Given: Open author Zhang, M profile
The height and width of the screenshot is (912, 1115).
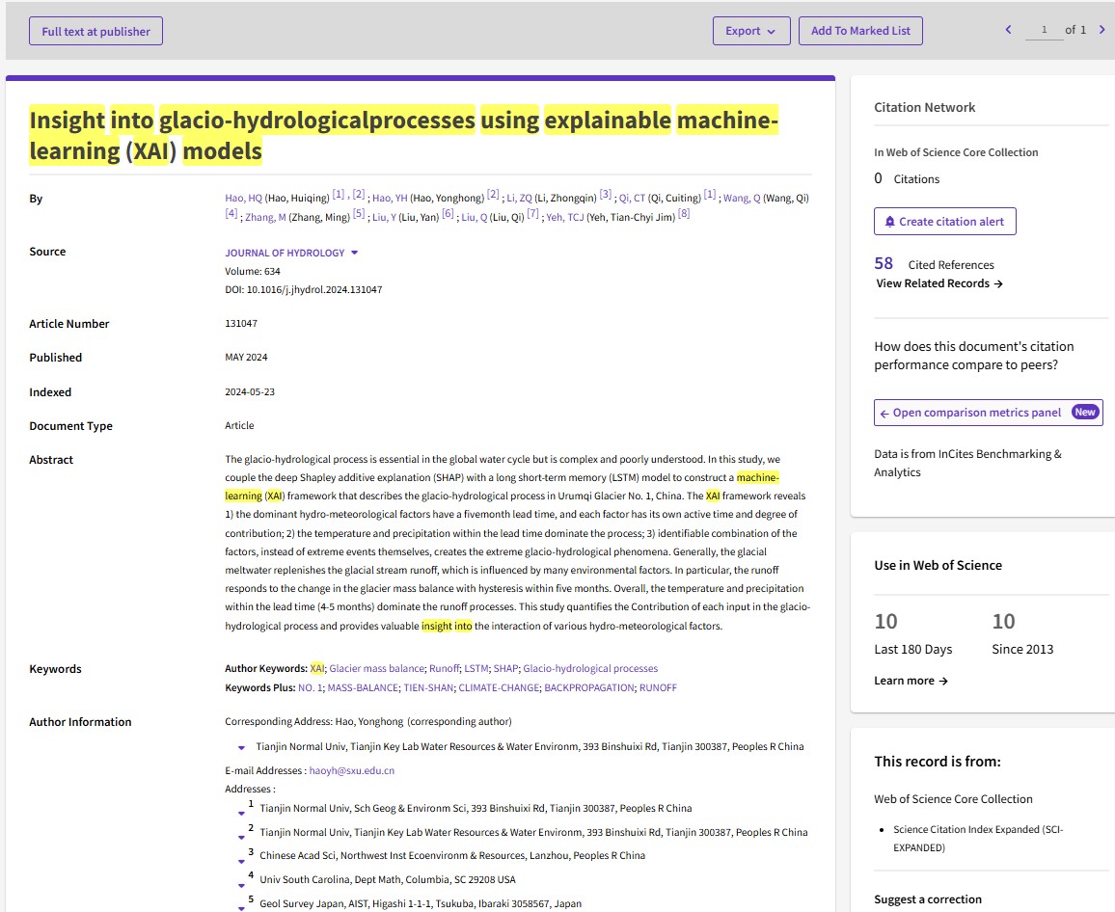Looking at the screenshot, I should pyautogui.click(x=265, y=218).
